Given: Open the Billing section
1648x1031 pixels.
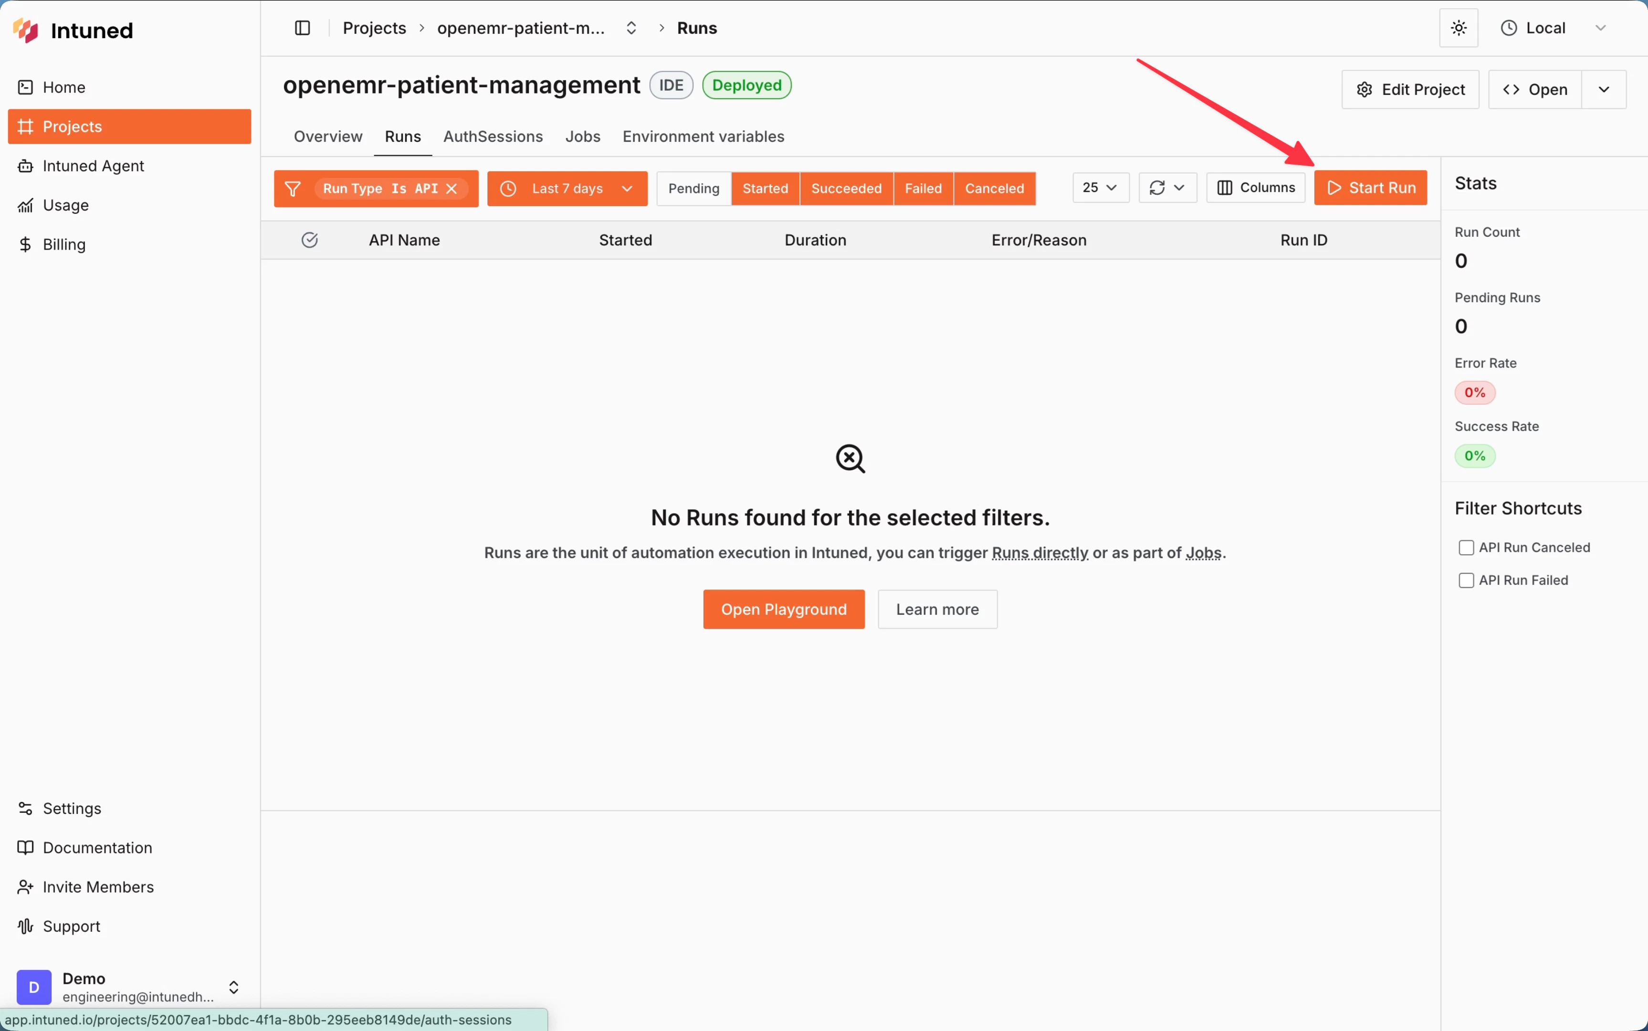Looking at the screenshot, I should point(64,244).
